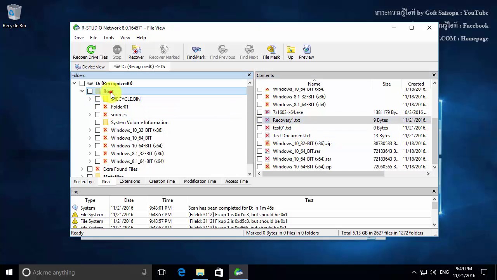Viewport: 497px width, 280px height.
Task: Open File Explorer from the taskbar
Action: [200, 272]
